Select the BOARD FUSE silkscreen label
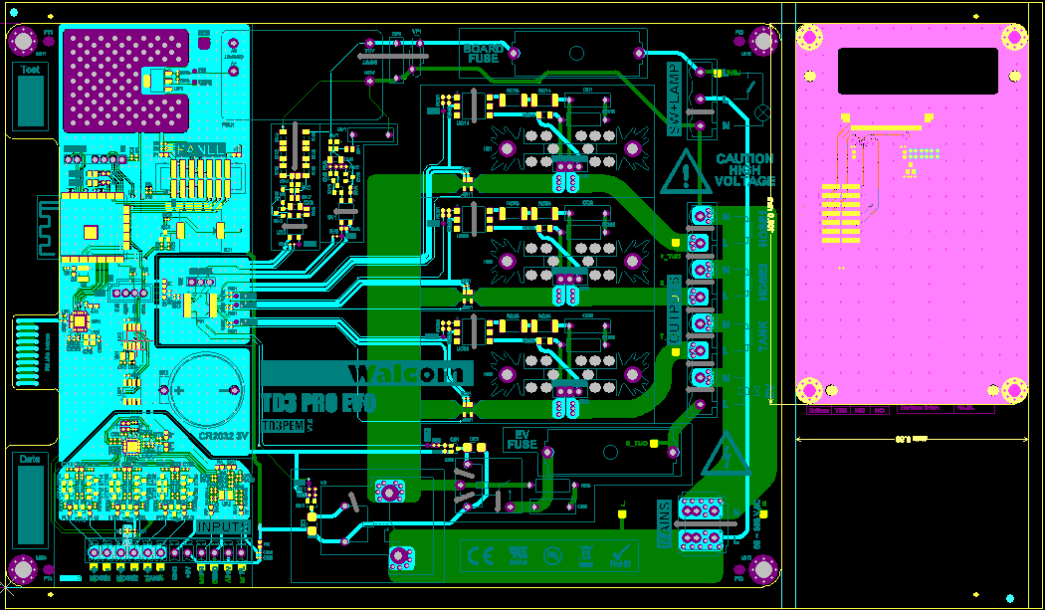The width and height of the screenshot is (1045, 610). [x=484, y=54]
